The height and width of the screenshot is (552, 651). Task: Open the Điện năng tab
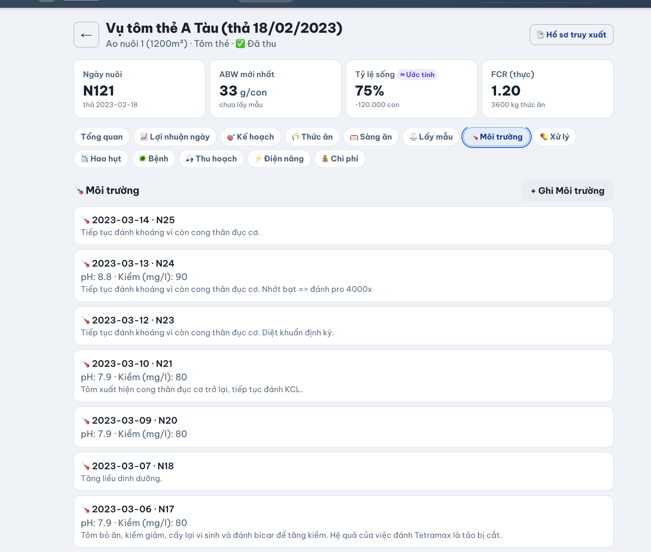point(279,159)
